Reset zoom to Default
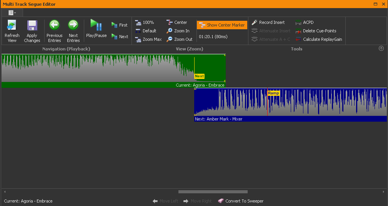Screen dimensions: 388x206 coord(146,31)
